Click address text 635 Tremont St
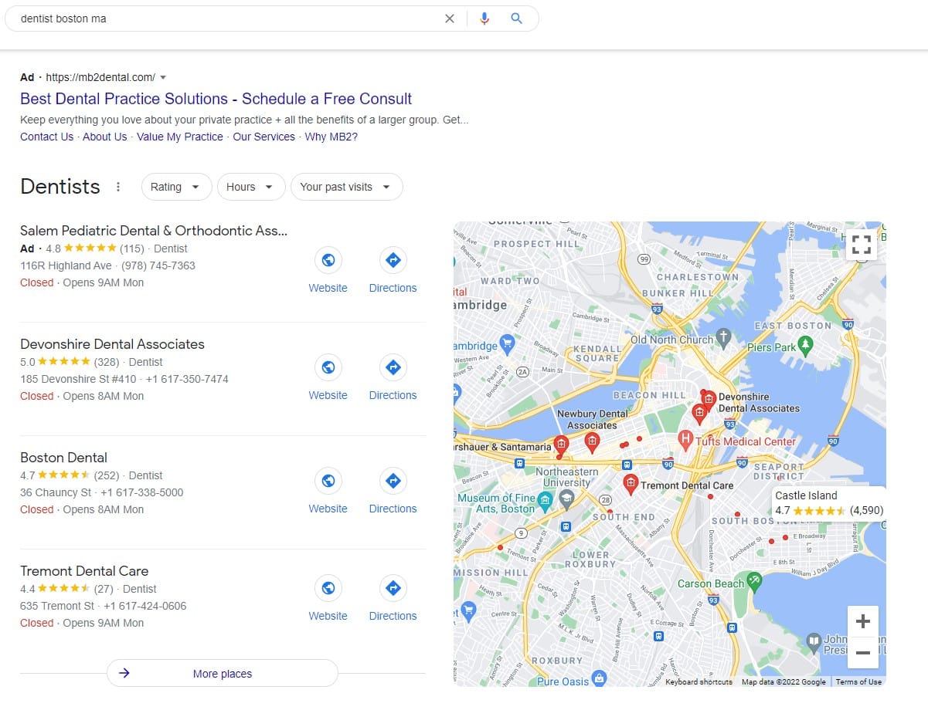 (x=57, y=606)
